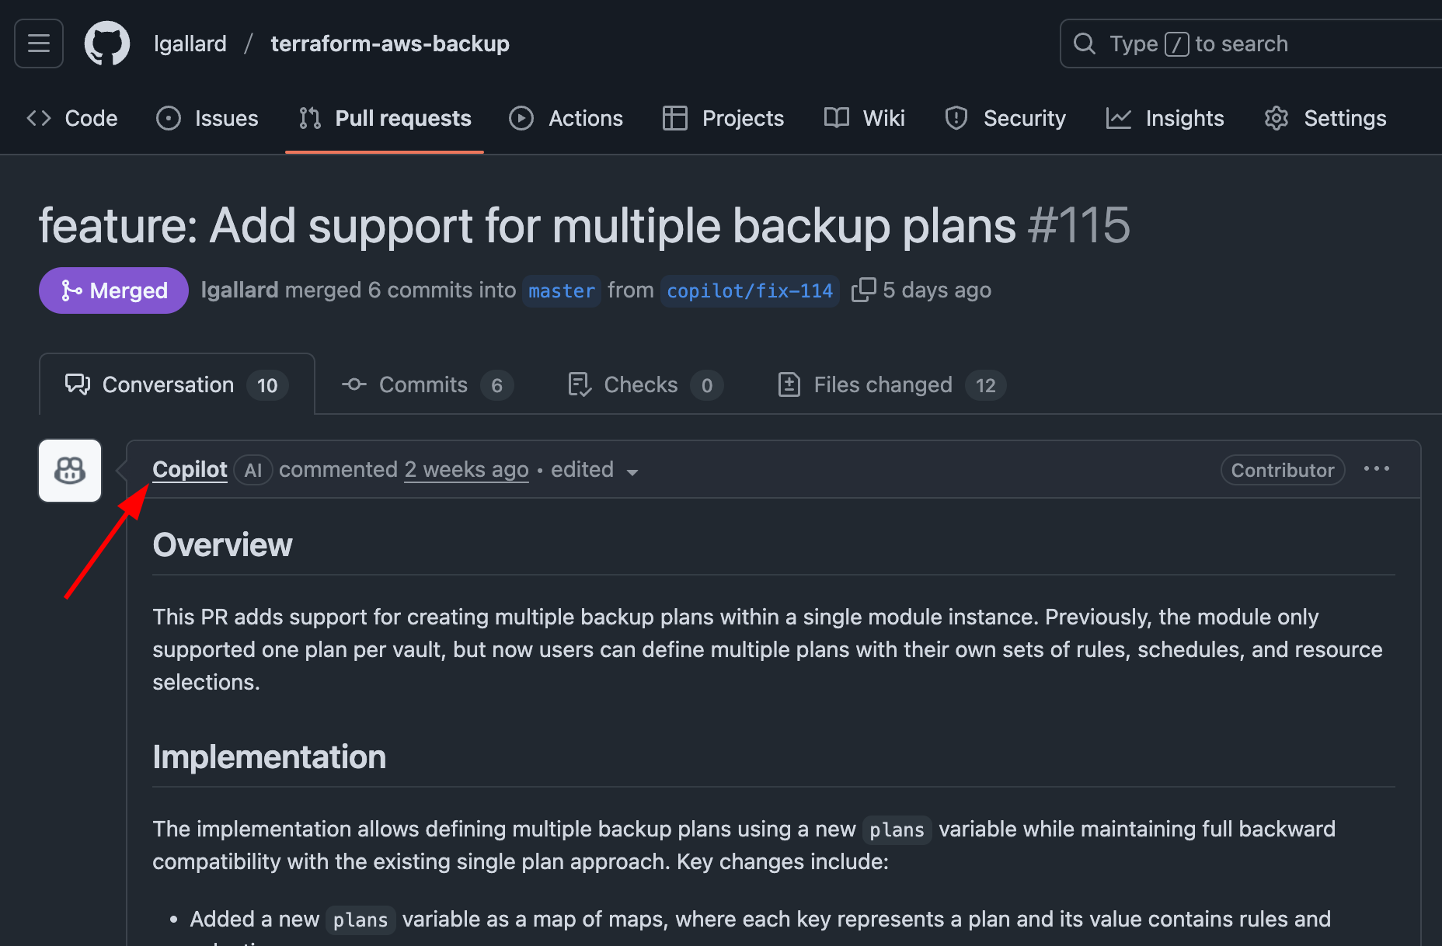
Task: Open the hamburger navigation menu
Action: [x=39, y=43]
